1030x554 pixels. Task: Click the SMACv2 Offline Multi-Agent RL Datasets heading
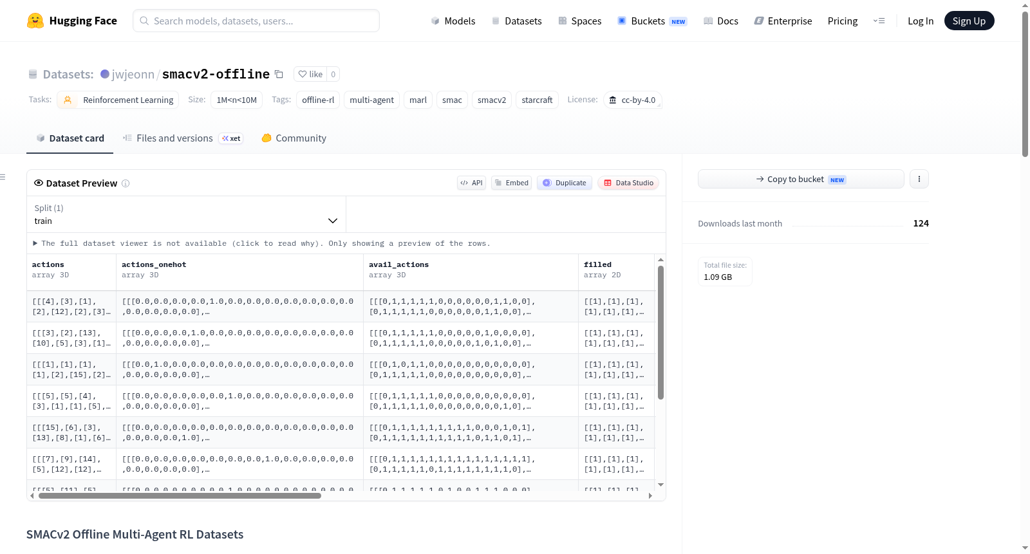point(135,535)
